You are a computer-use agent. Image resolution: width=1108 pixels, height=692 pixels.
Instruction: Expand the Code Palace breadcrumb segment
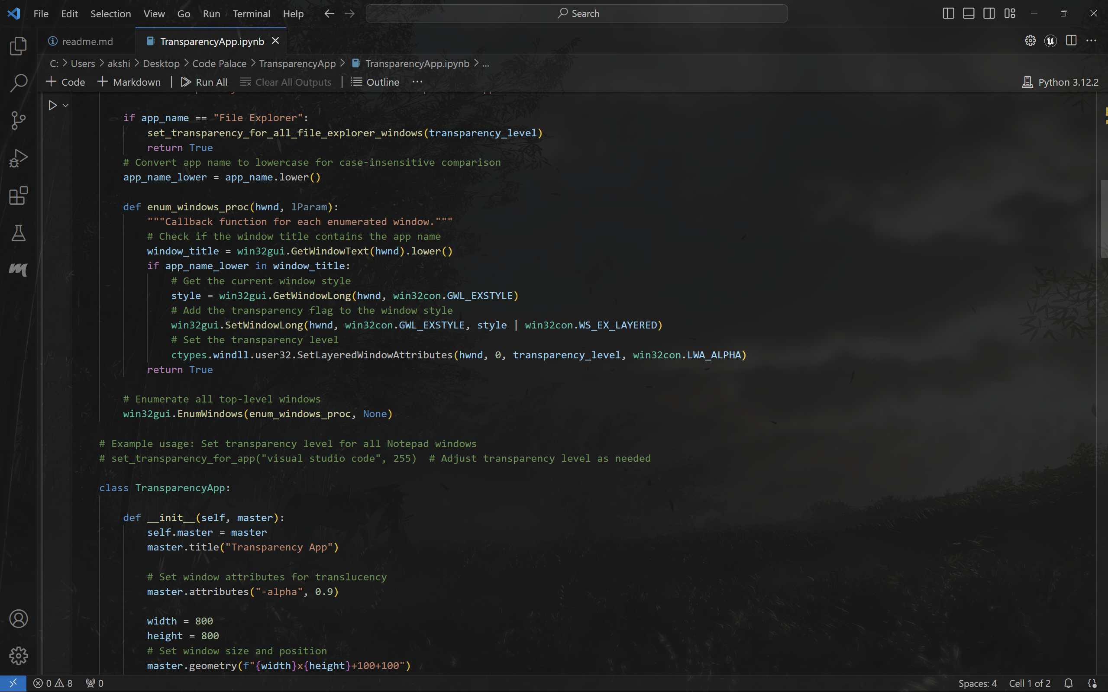(x=219, y=64)
